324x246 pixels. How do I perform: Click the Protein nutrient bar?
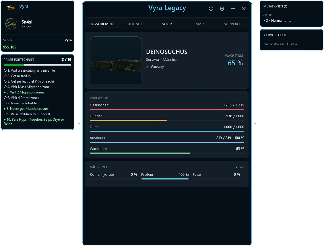(165, 179)
